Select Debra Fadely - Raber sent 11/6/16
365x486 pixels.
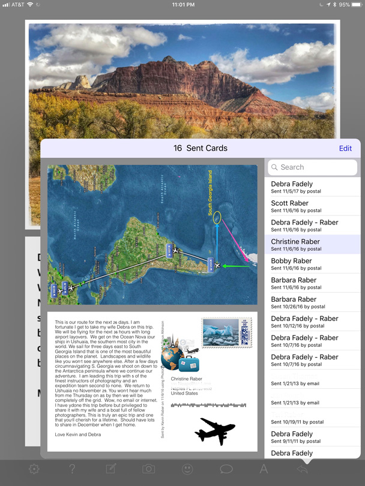tap(312, 226)
